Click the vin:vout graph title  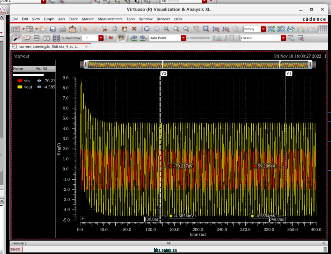coord(22,56)
